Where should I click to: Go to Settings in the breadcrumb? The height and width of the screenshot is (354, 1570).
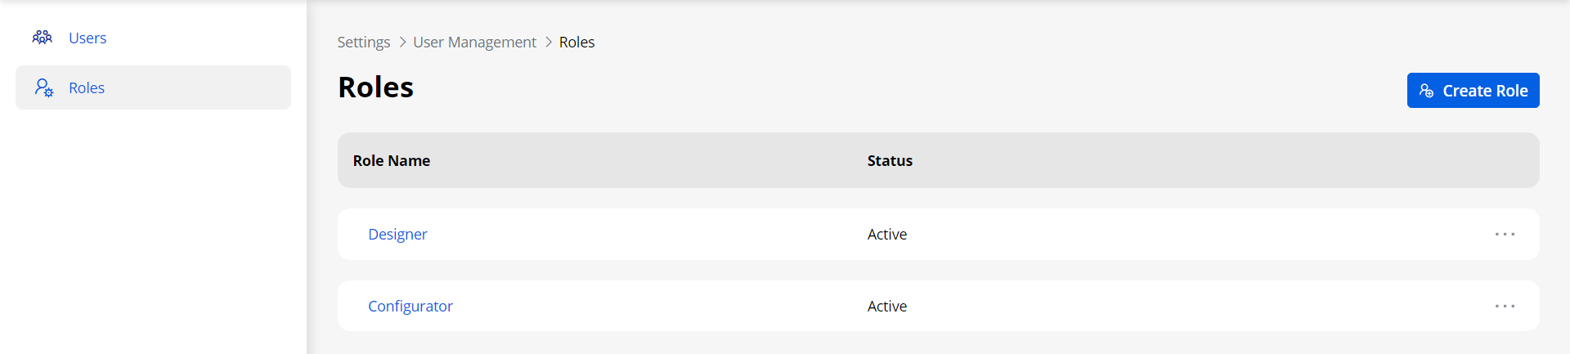(x=364, y=42)
